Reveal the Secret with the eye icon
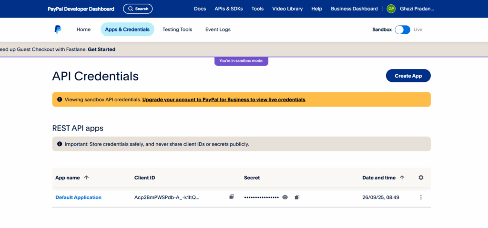This screenshot has width=488, height=228. (285, 197)
